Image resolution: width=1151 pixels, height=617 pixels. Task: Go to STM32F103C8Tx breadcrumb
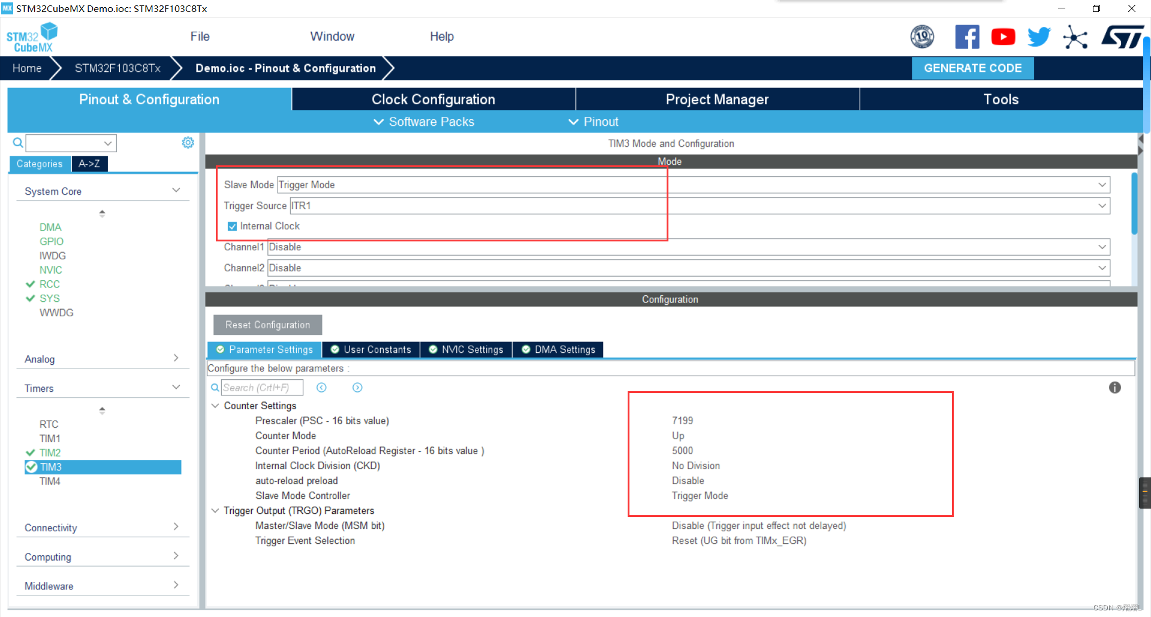coord(117,68)
